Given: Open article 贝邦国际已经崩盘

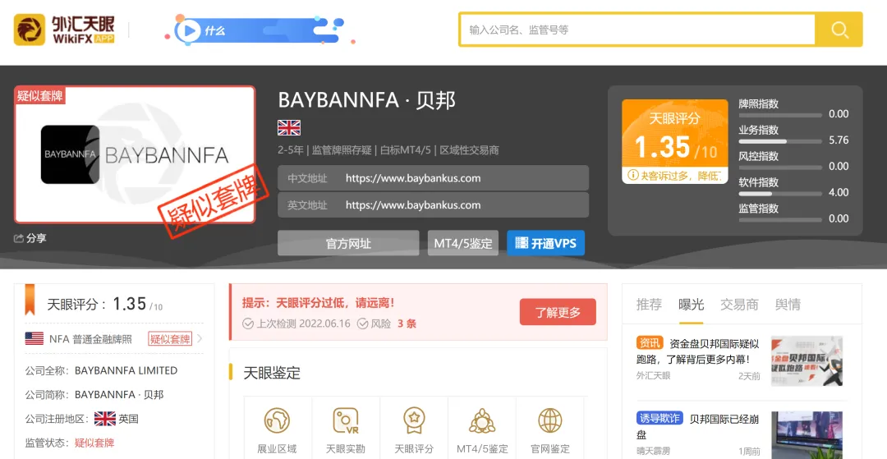Looking at the screenshot, I should click(697, 427).
